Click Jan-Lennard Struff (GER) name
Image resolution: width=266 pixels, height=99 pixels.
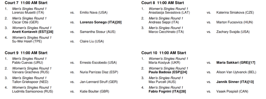(x=99, y=82)
